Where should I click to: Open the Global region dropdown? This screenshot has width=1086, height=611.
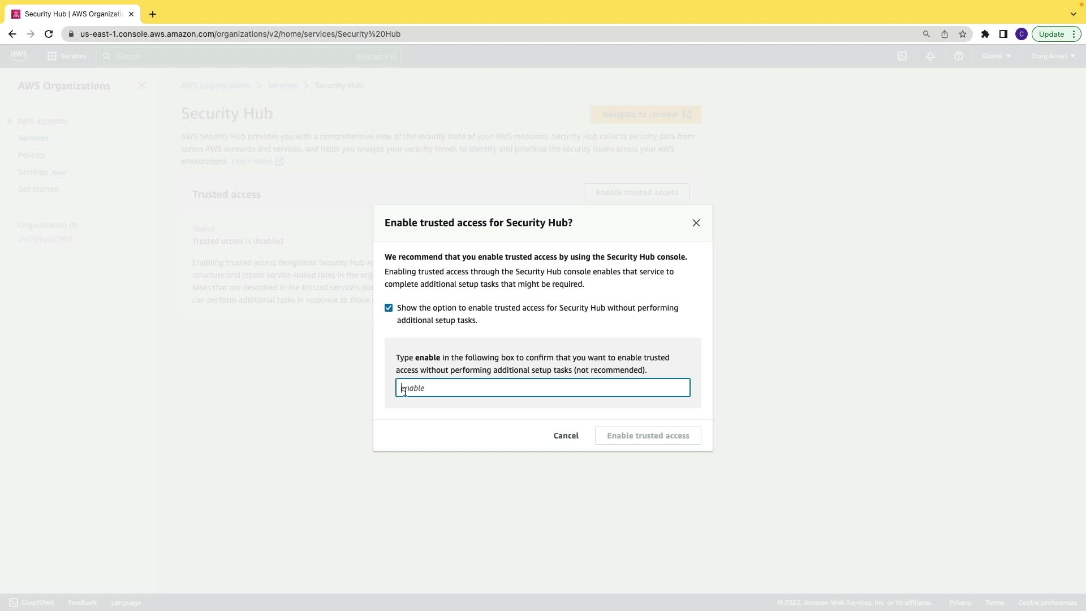[x=996, y=56]
